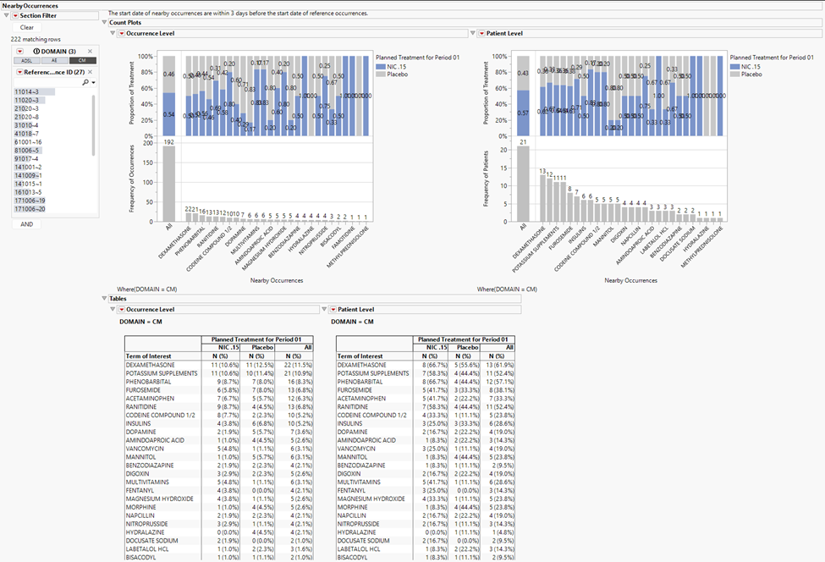
Task: Open DOMAIN filter red triangle menu
Action: click(20, 51)
